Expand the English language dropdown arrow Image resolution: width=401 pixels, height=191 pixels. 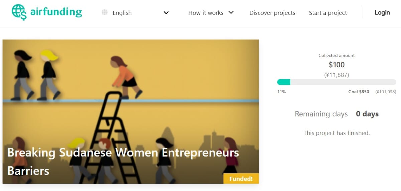coord(166,13)
